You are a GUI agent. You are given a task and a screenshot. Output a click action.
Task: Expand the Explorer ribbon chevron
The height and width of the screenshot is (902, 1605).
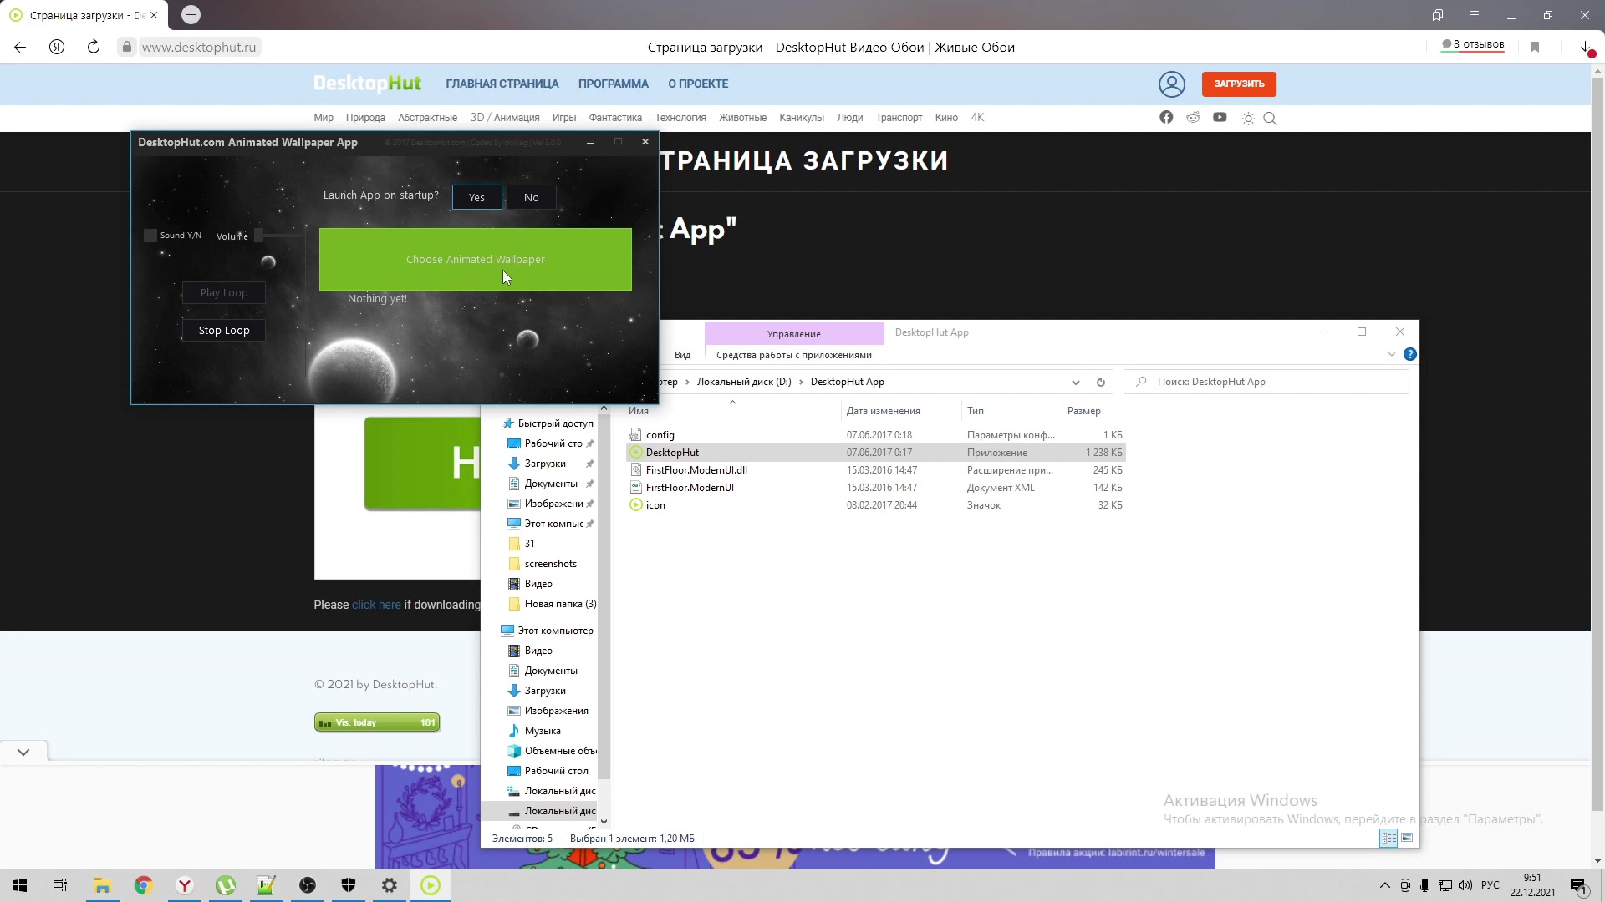point(1391,354)
